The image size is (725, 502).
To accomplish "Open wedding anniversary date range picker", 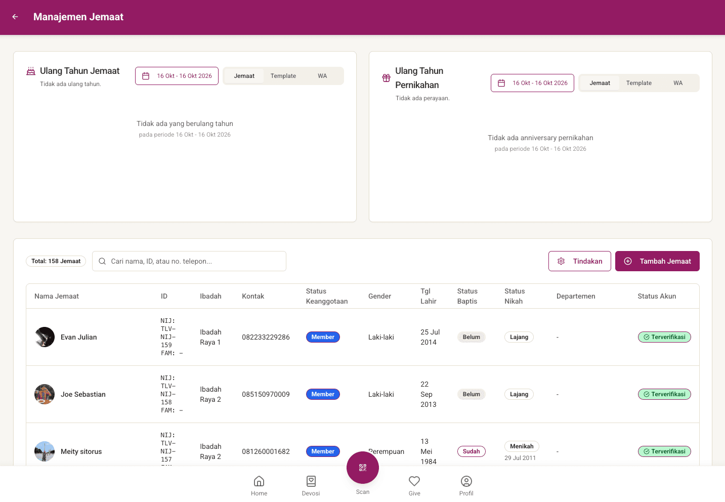I will pyautogui.click(x=532, y=83).
